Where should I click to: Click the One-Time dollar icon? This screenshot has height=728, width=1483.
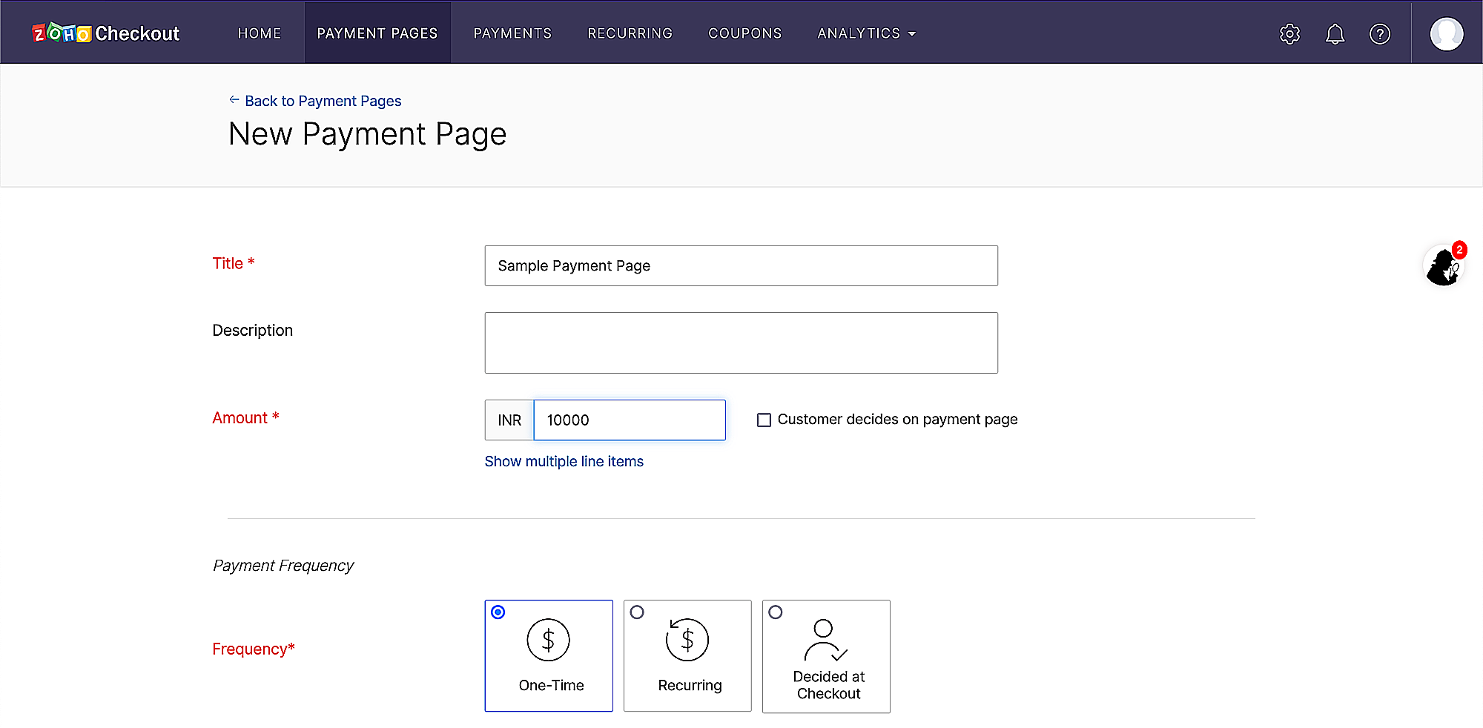[x=548, y=640]
